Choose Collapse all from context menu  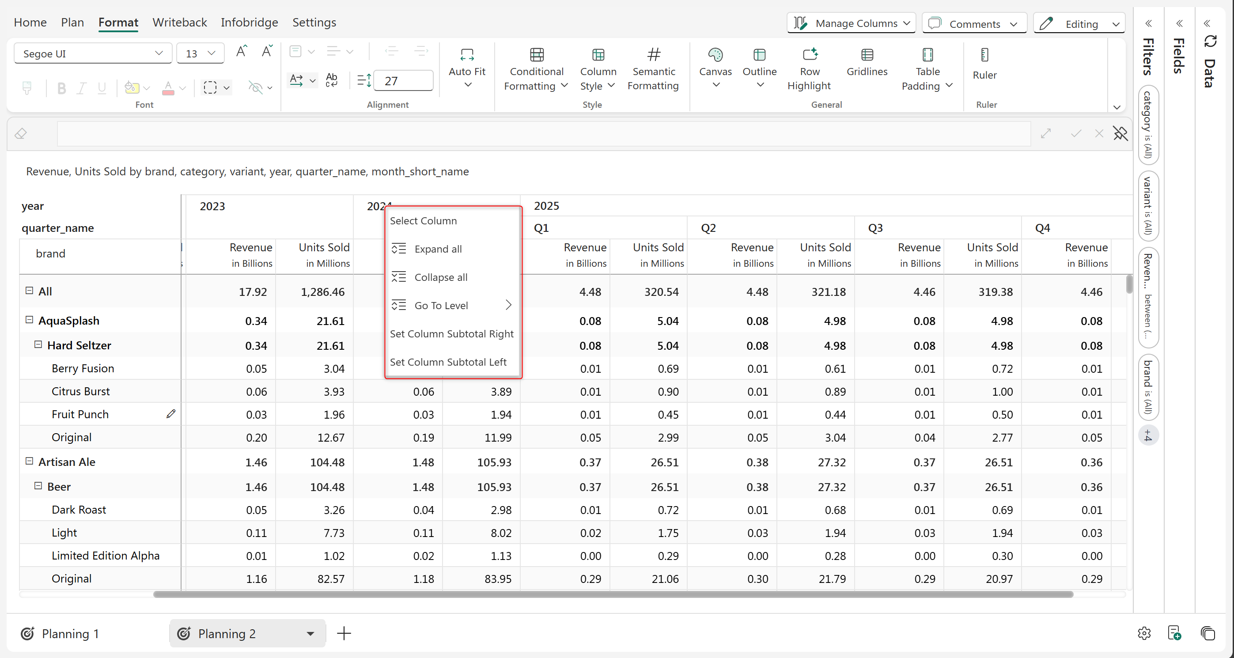pyautogui.click(x=440, y=277)
